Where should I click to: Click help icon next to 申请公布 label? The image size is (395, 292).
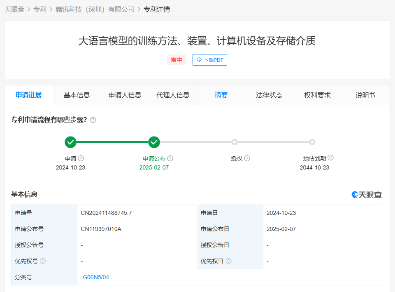tap(170, 158)
